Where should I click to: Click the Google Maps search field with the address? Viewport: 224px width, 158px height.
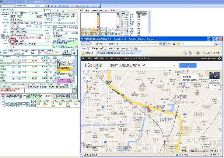pyautogui.click(x=143, y=65)
